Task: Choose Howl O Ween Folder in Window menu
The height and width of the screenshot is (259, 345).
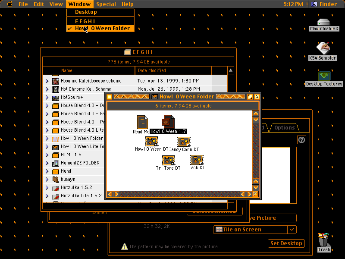Action: (100, 28)
